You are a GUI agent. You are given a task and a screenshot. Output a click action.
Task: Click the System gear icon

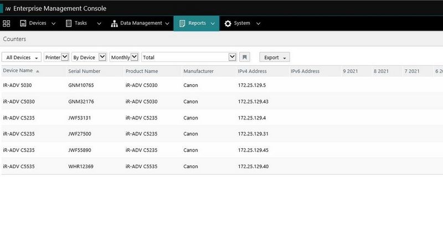[x=228, y=23]
